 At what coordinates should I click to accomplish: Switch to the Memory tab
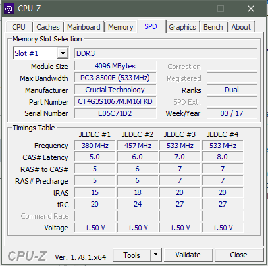pyautogui.click(x=121, y=27)
